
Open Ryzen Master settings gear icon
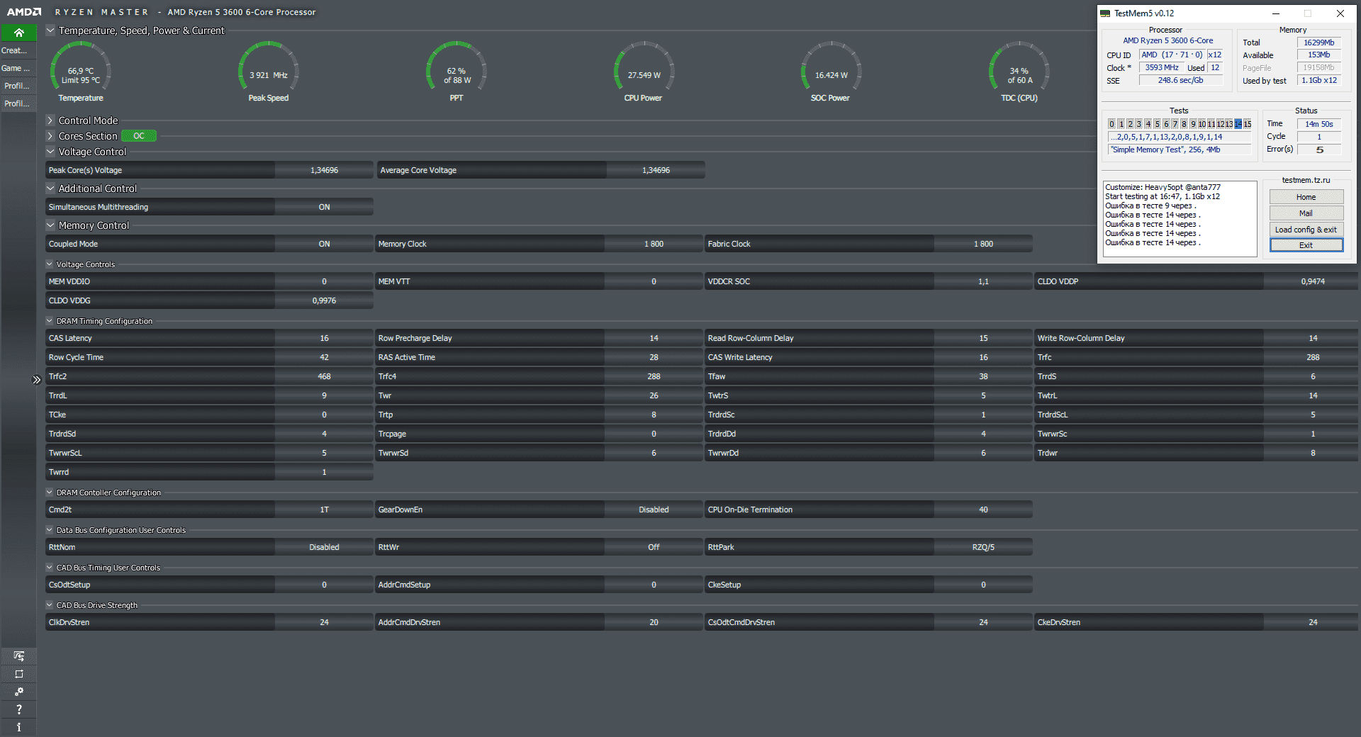click(x=18, y=692)
